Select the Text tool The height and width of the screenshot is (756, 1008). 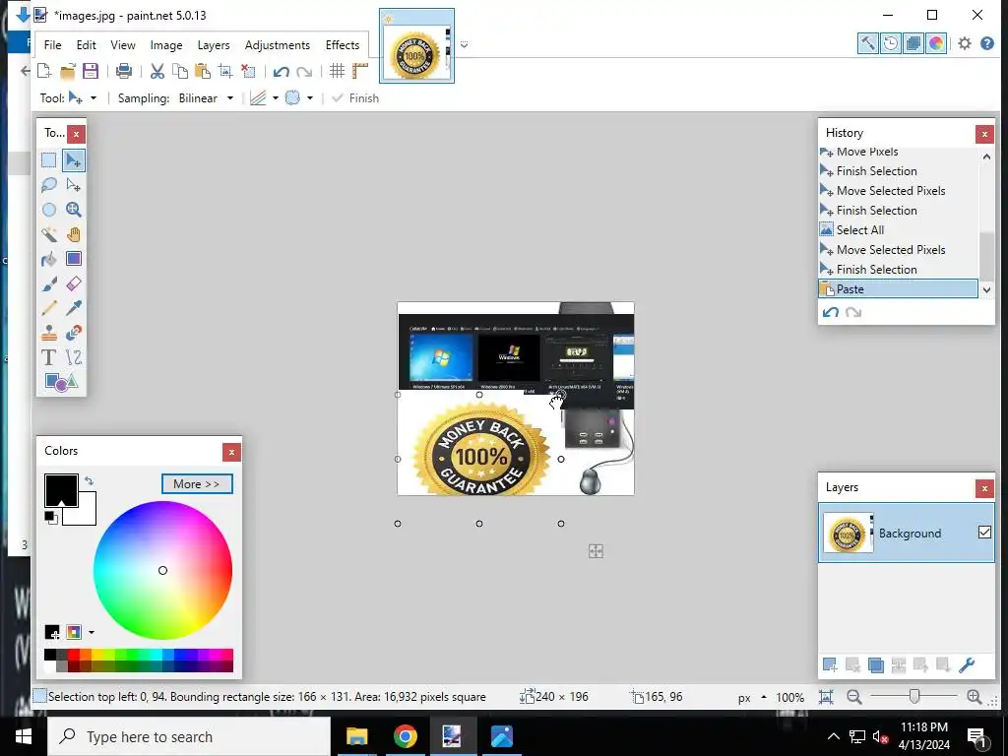click(x=49, y=356)
